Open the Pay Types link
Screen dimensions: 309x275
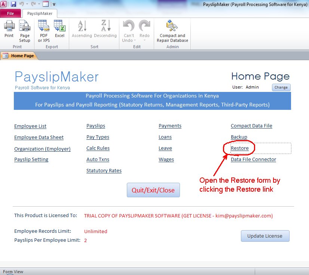98,137
